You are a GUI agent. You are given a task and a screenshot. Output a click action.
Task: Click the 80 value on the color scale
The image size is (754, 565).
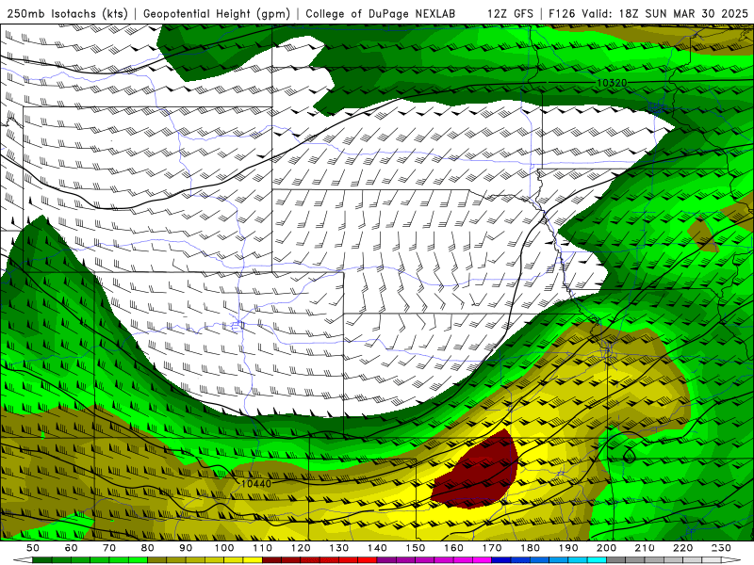coord(148,548)
